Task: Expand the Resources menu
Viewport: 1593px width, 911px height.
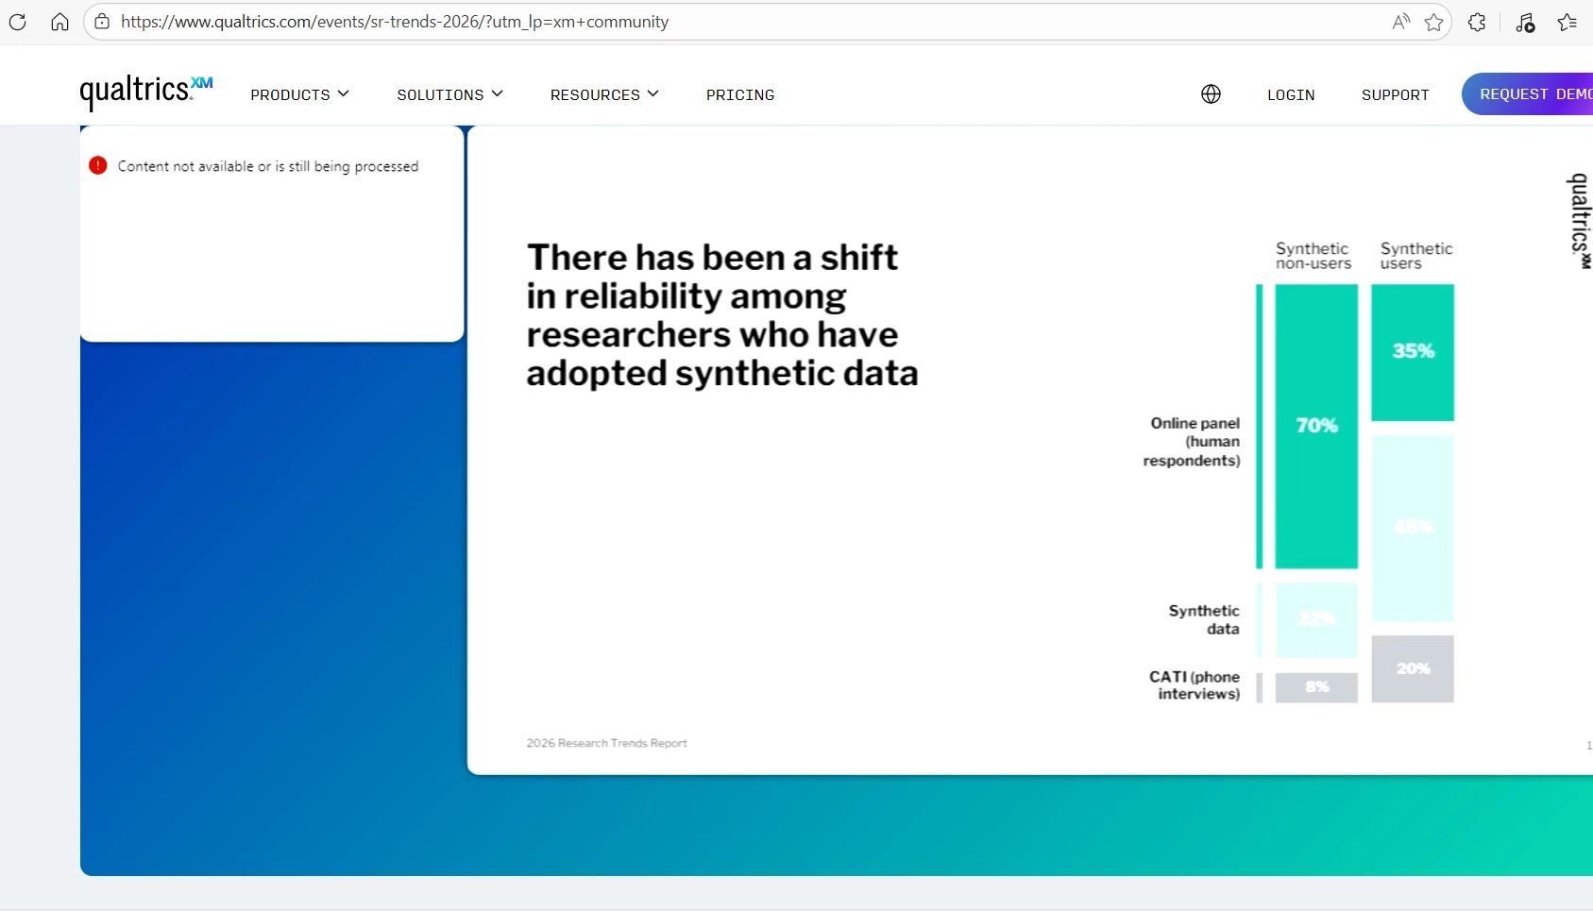Action: (x=604, y=94)
